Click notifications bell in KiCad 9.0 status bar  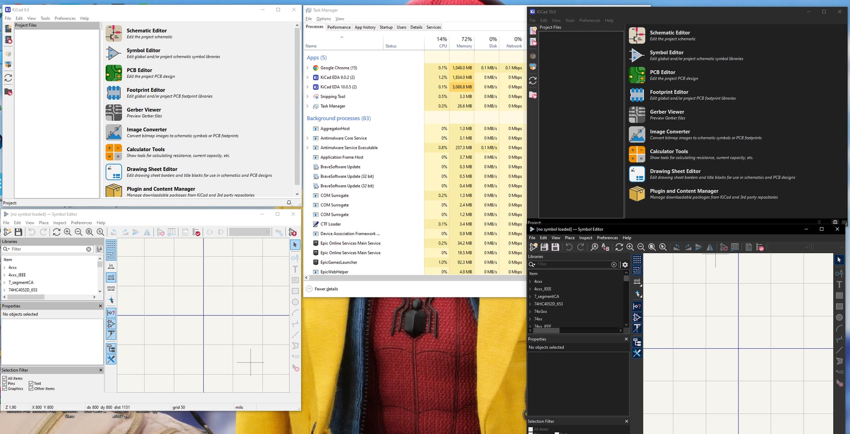[289, 203]
